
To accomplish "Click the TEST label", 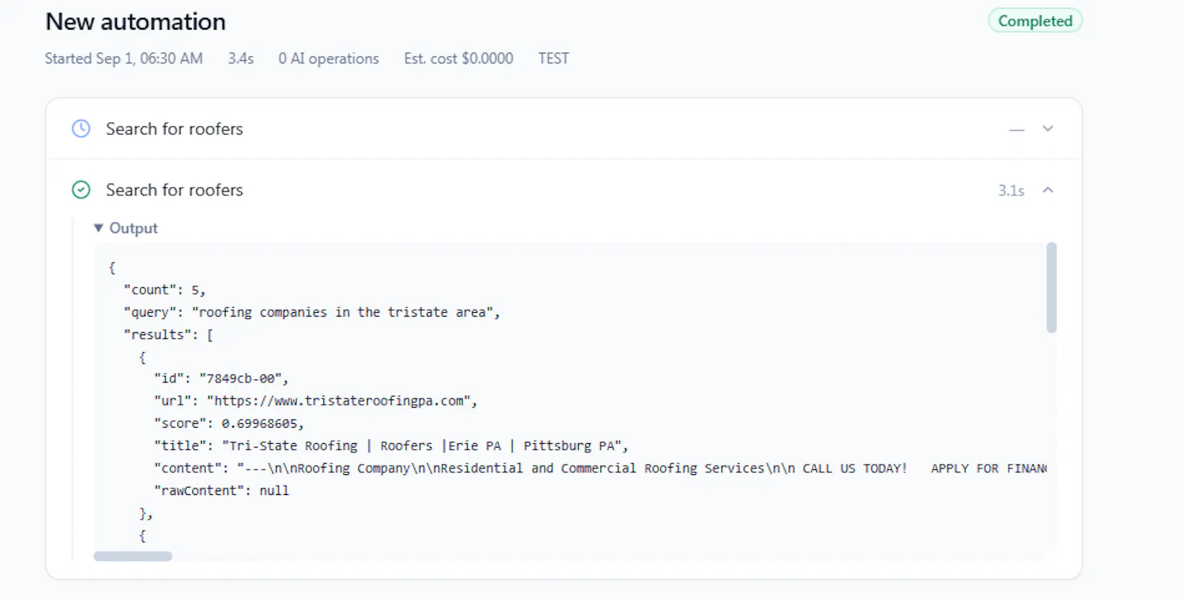I will pyautogui.click(x=554, y=58).
